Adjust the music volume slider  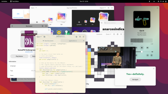142,52
